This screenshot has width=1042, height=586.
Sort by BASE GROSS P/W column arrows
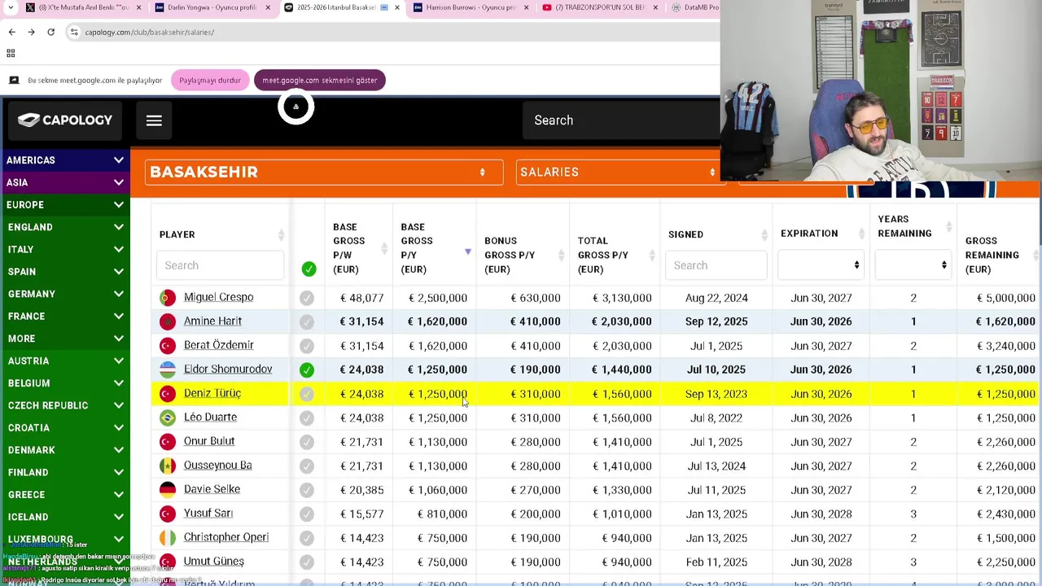pyautogui.click(x=384, y=248)
